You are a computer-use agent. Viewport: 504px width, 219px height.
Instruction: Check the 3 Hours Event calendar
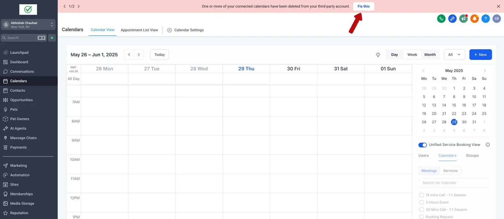click(421, 202)
